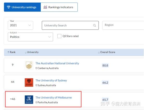This screenshot has height=110, width=144.
Task: Open The University of Sydney link
Action: pyautogui.click(x=51, y=80)
